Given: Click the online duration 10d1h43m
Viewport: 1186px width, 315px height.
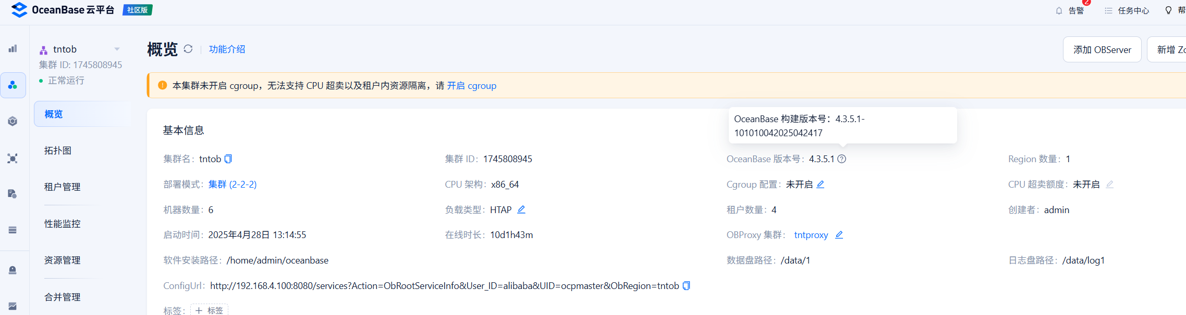Looking at the screenshot, I should point(511,235).
